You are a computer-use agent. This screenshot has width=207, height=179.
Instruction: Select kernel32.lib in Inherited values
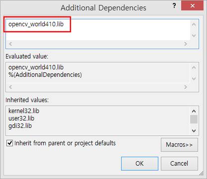[x=24, y=111]
